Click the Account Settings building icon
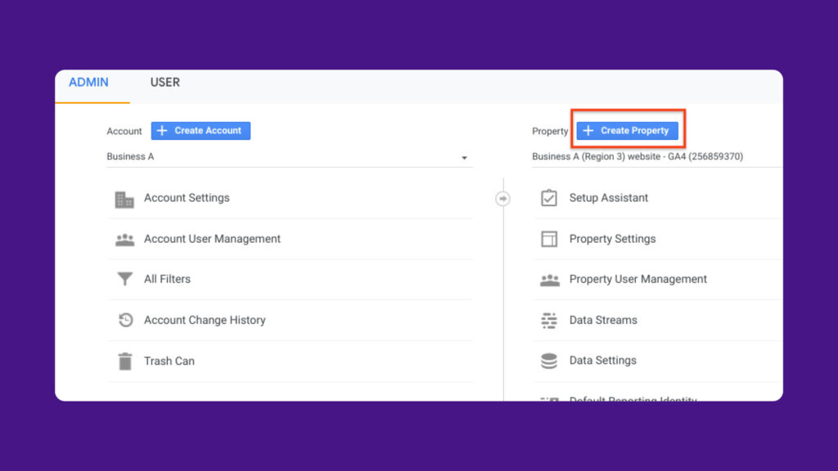Screen dimensions: 838x471 point(124,200)
